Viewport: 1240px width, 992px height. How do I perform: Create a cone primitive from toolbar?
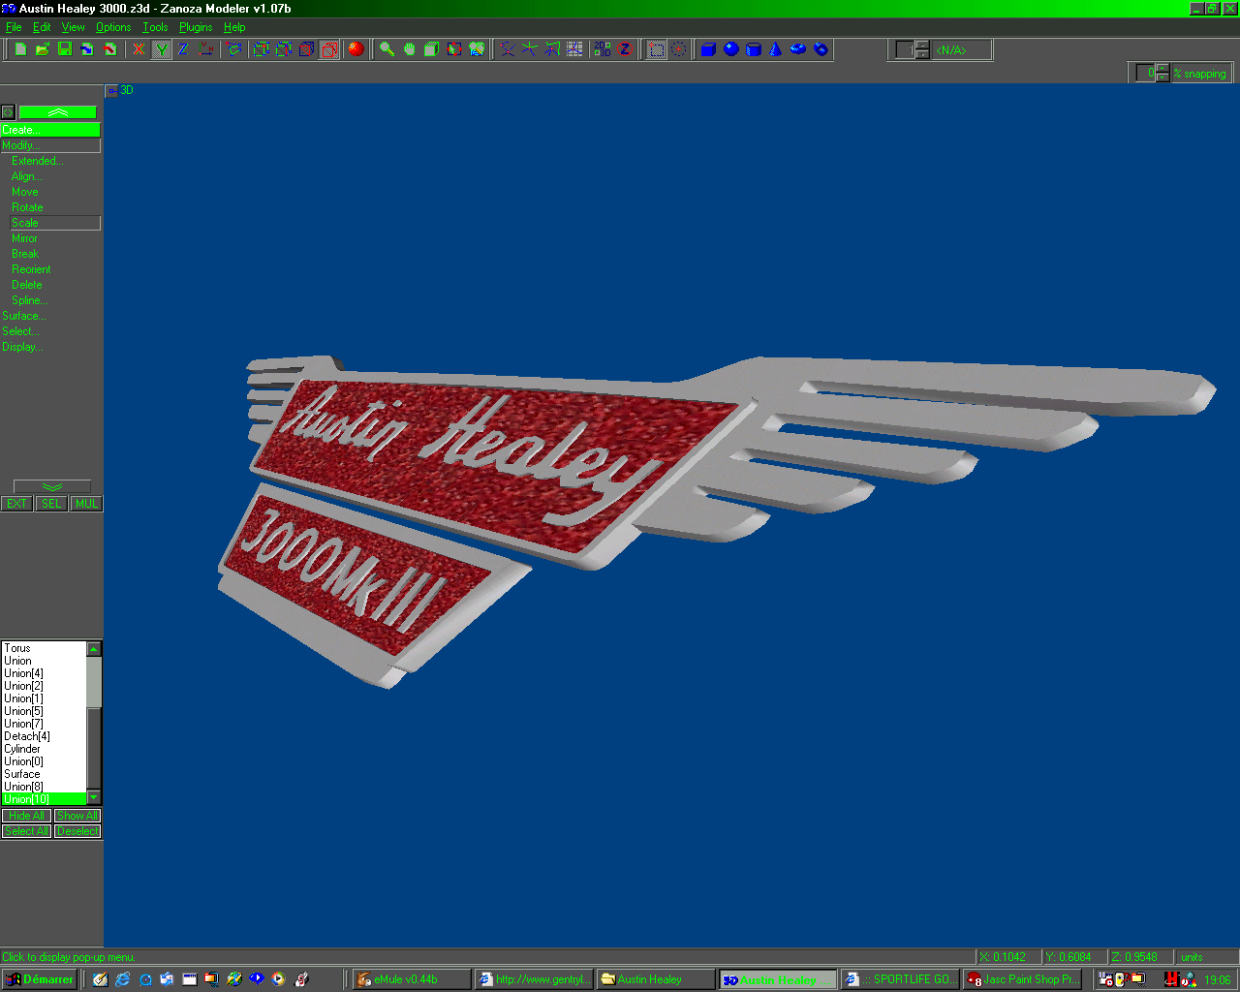775,49
